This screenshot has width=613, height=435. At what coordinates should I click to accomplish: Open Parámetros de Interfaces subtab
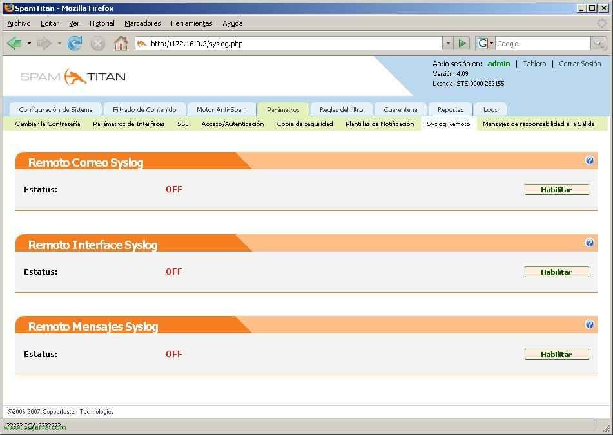(129, 124)
